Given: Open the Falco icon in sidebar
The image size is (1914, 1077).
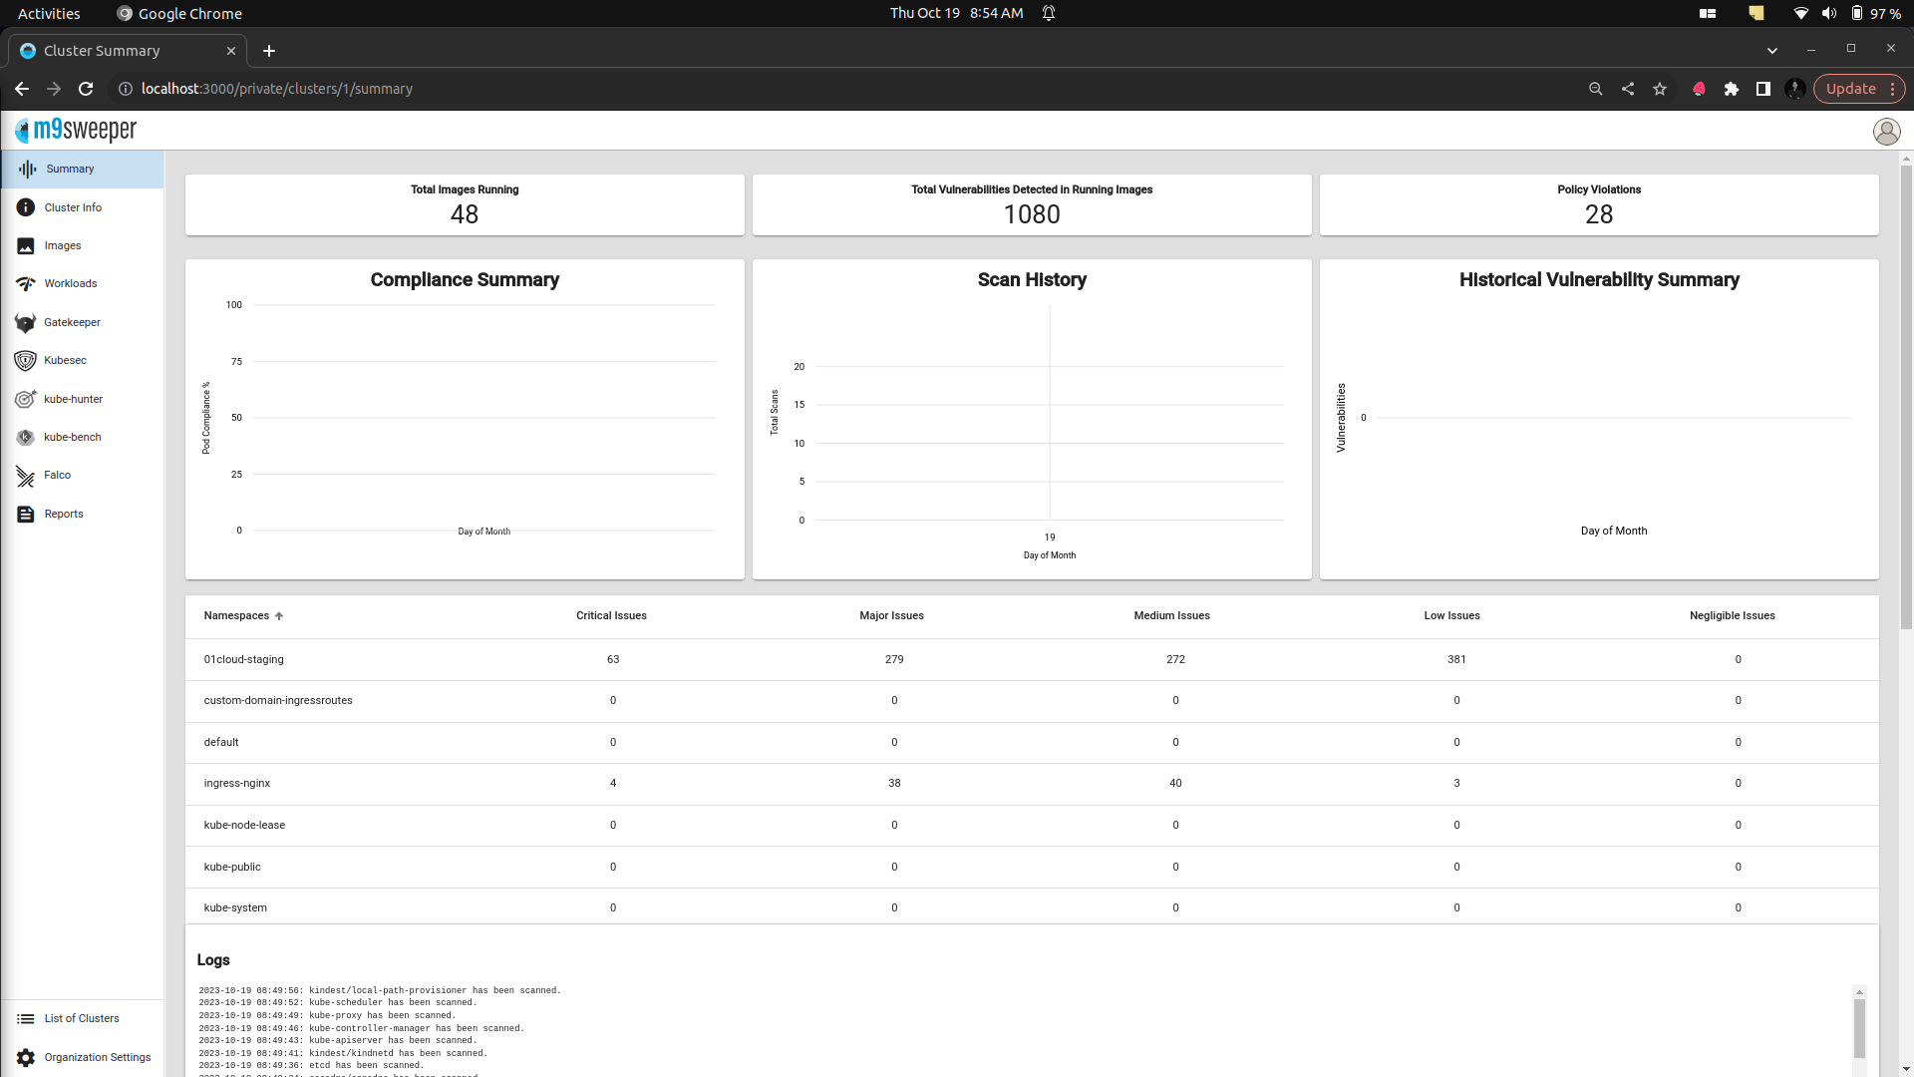Looking at the screenshot, I should coord(25,476).
